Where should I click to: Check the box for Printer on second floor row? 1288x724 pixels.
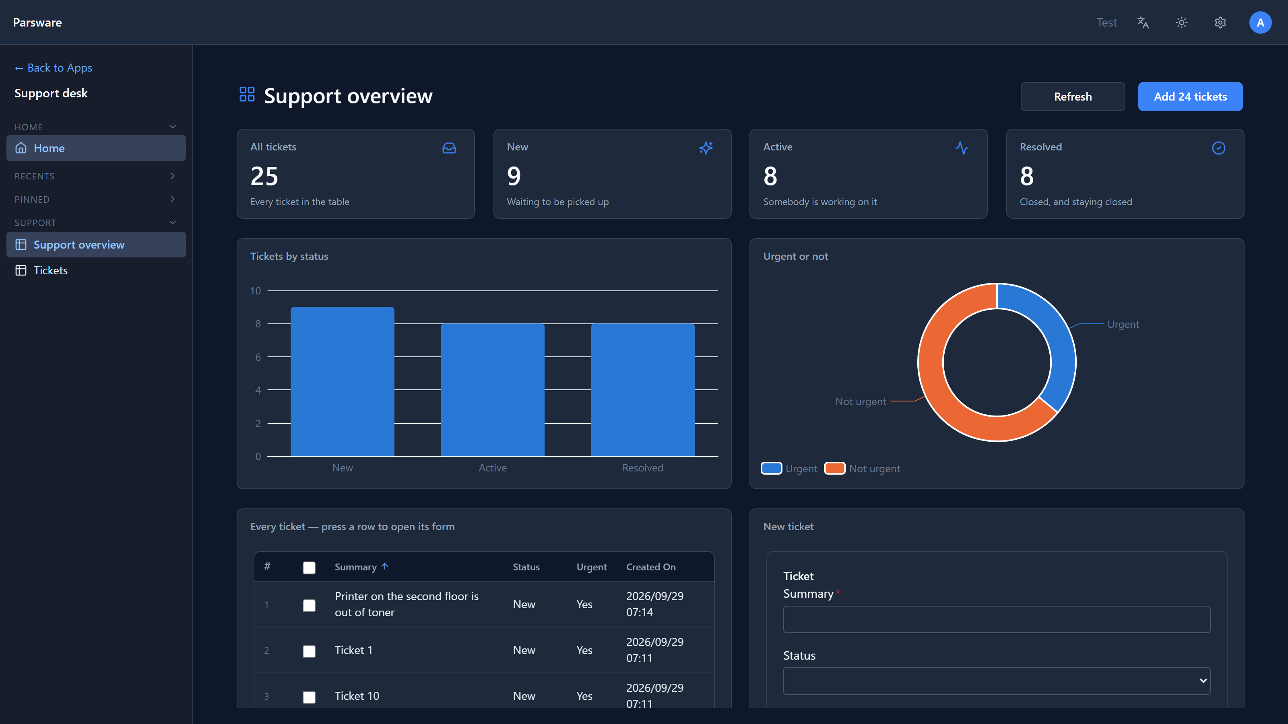tap(309, 605)
